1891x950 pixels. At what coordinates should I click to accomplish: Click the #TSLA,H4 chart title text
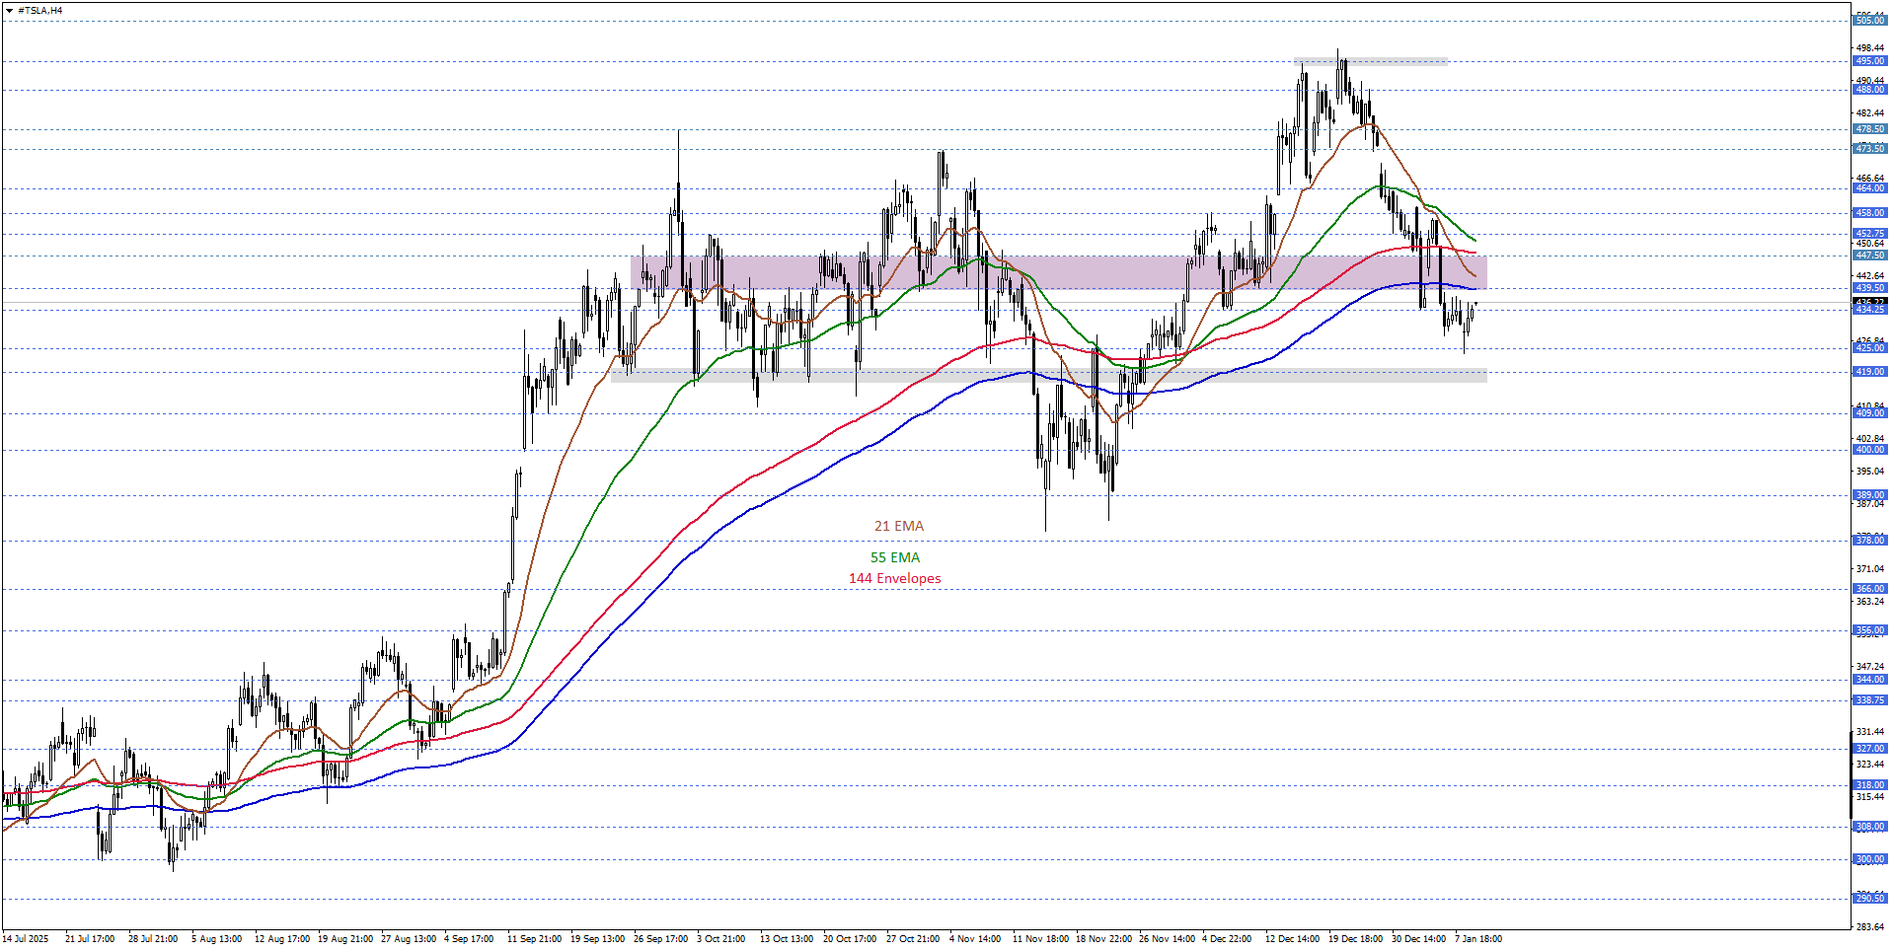[40, 11]
